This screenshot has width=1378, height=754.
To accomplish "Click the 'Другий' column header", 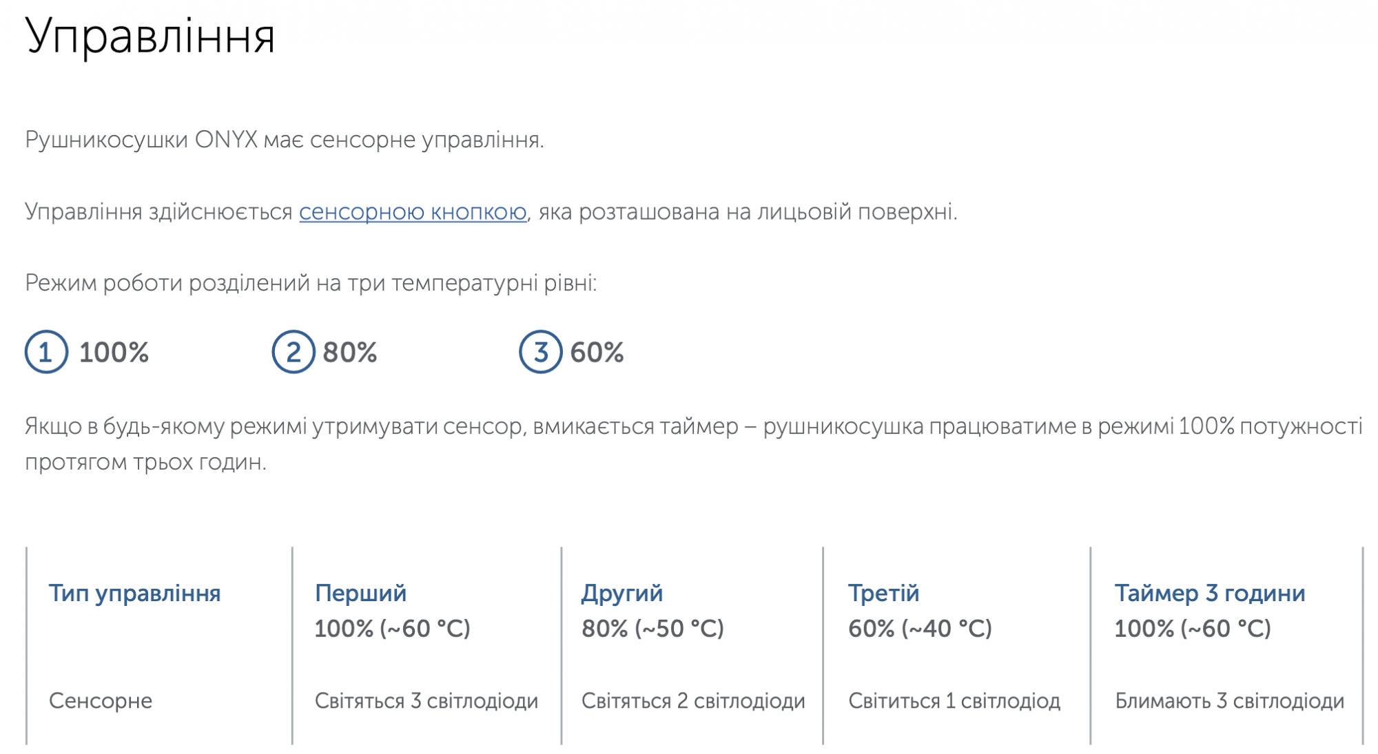I will pos(622,593).
